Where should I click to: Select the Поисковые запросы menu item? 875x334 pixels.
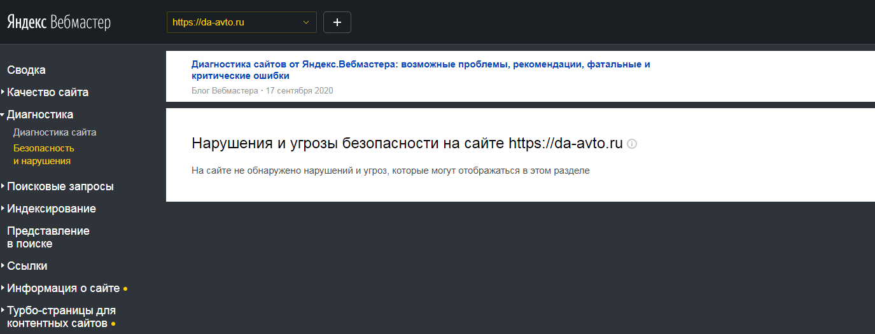coord(60,186)
